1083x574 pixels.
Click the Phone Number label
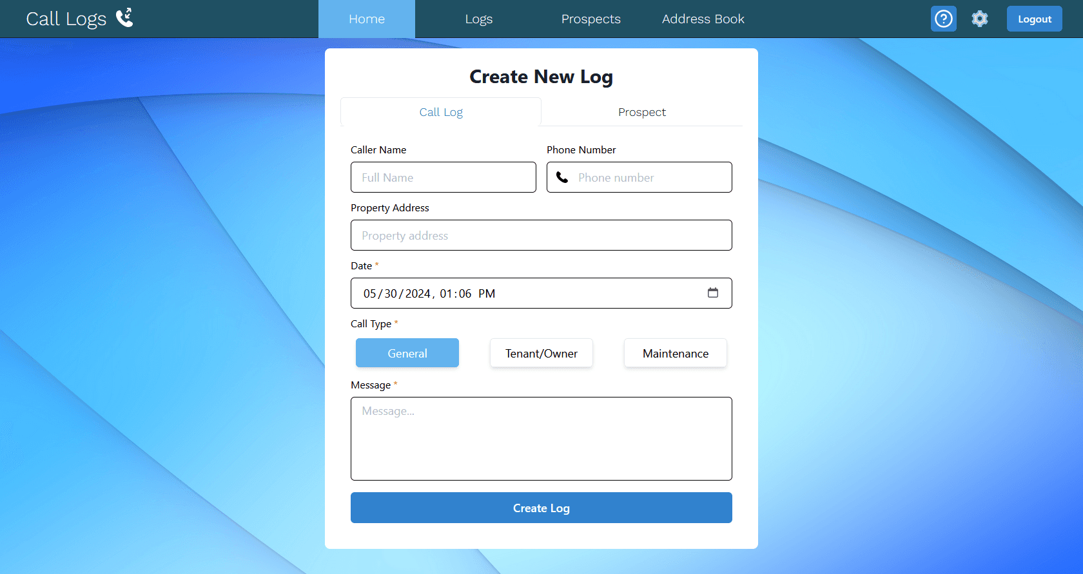(581, 149)
